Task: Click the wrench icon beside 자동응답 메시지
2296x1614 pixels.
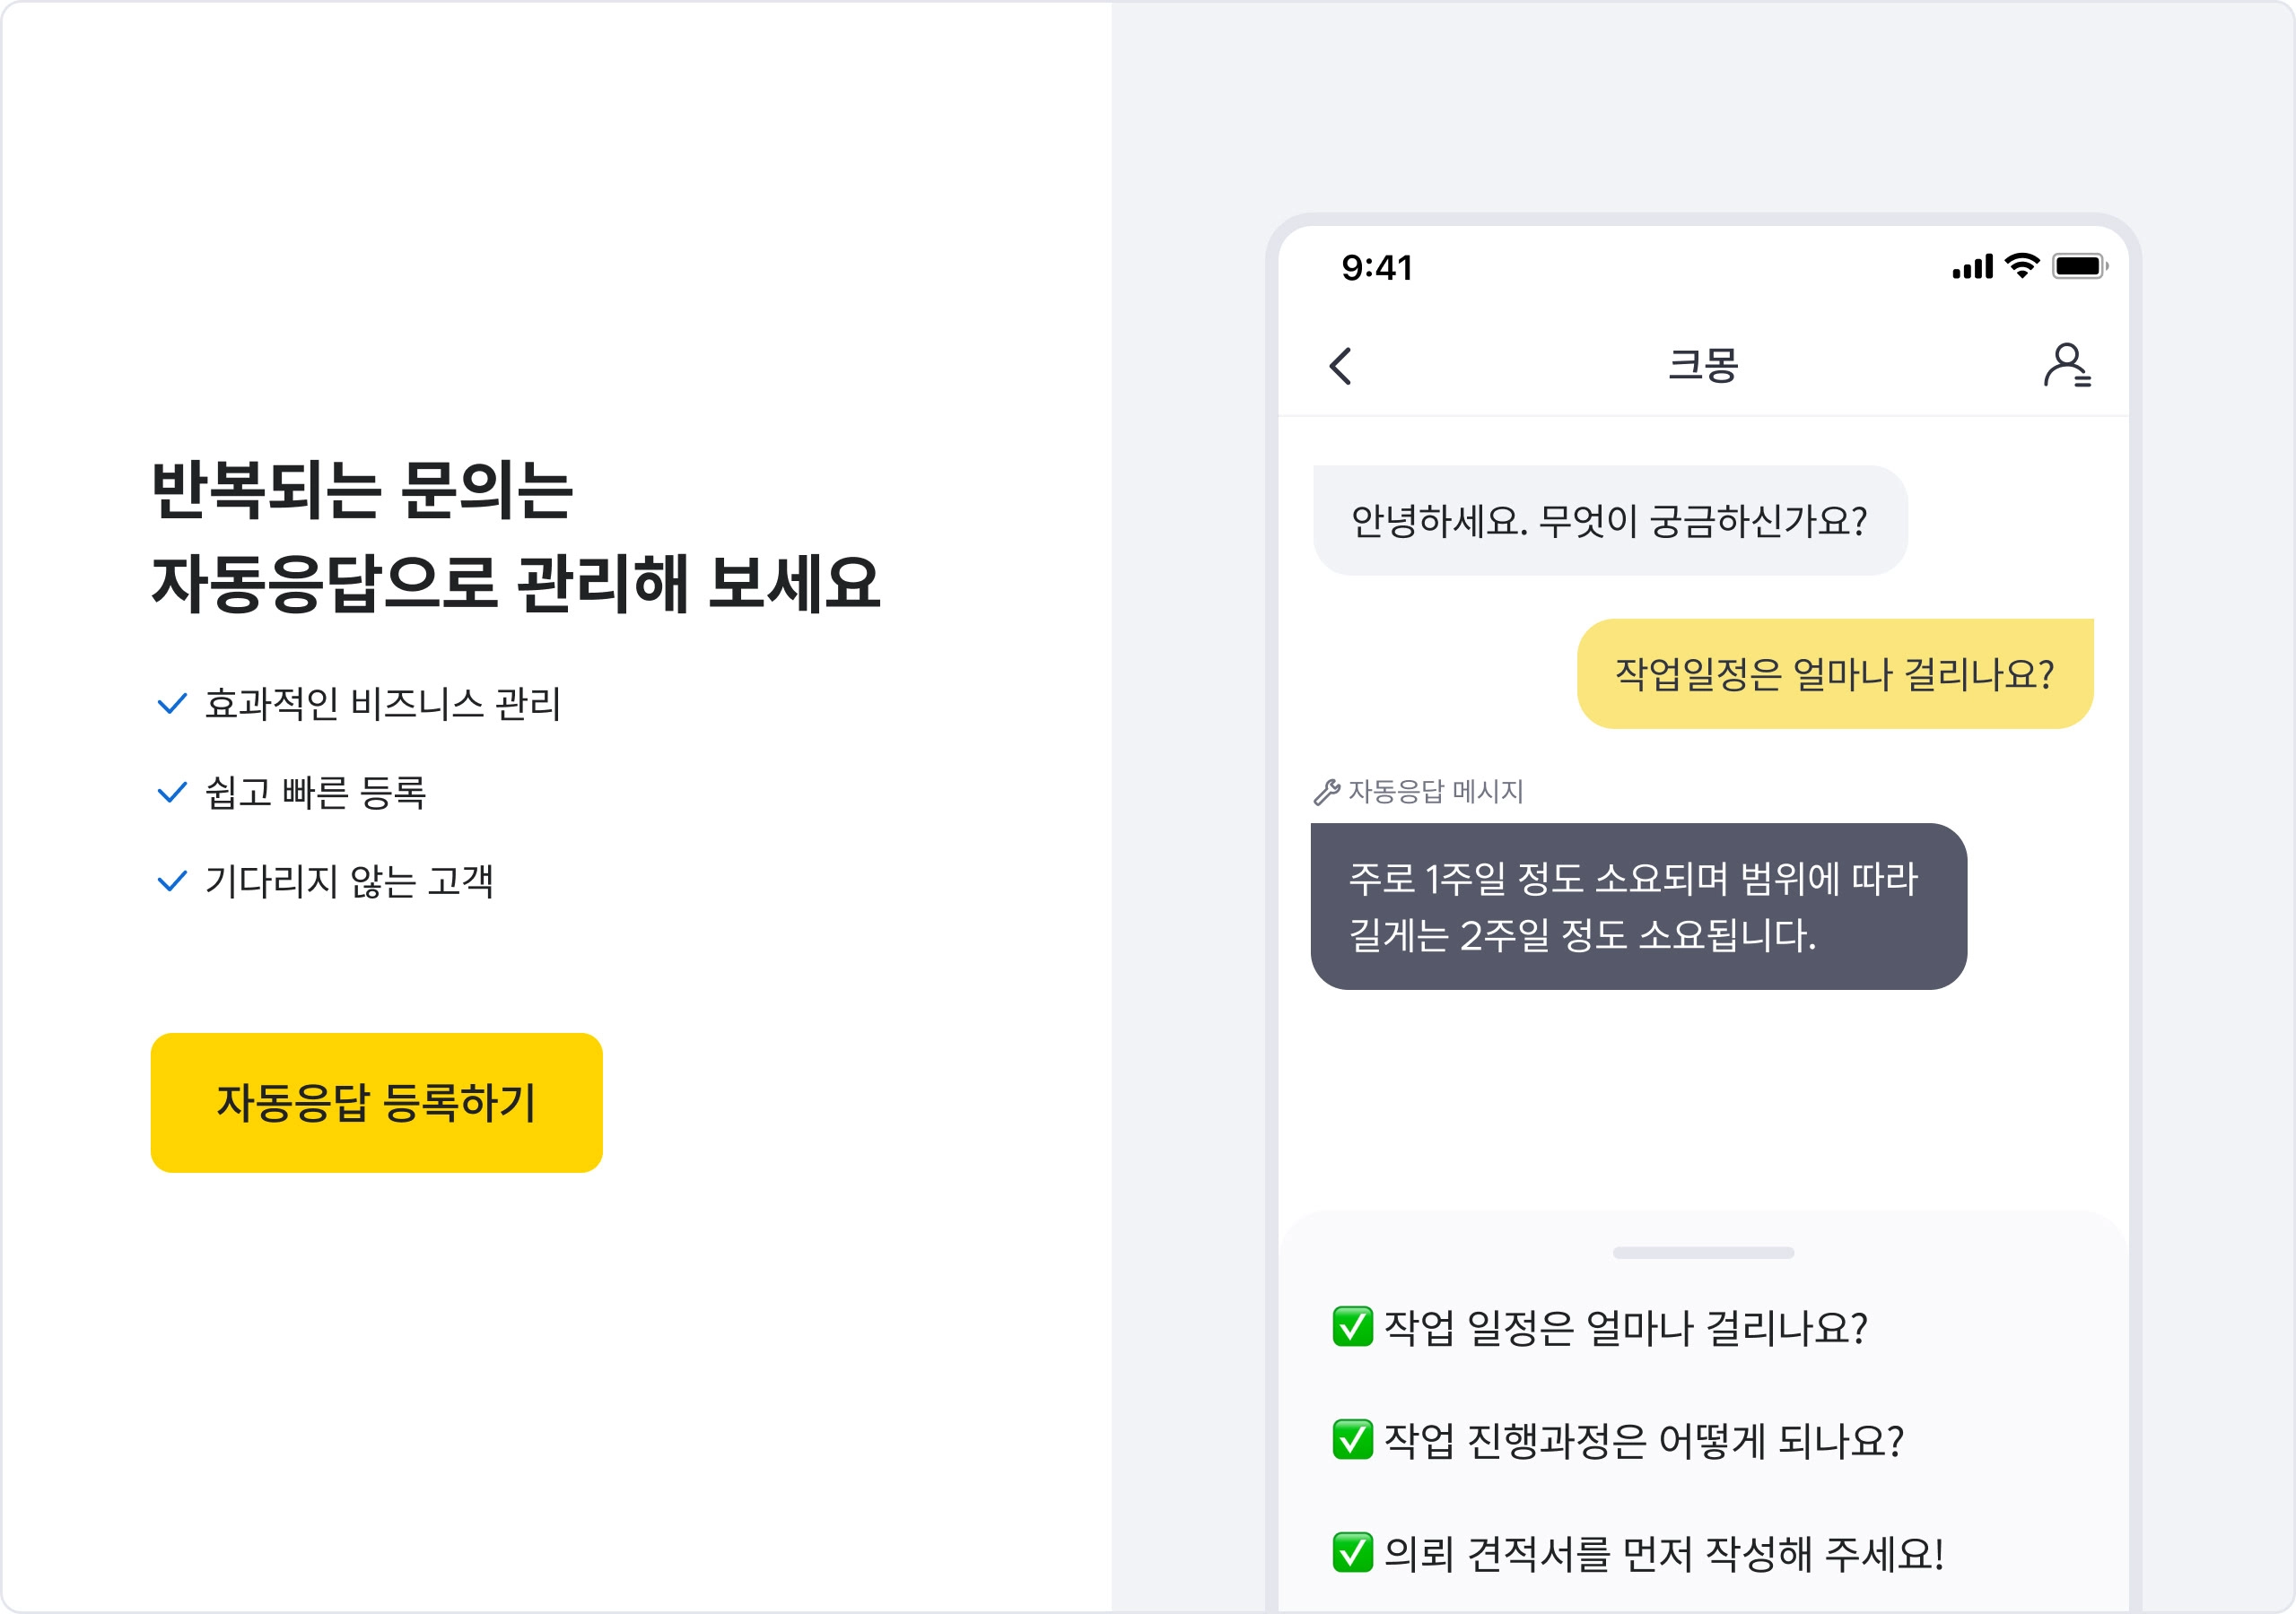Action: [x=1326, y=792]
